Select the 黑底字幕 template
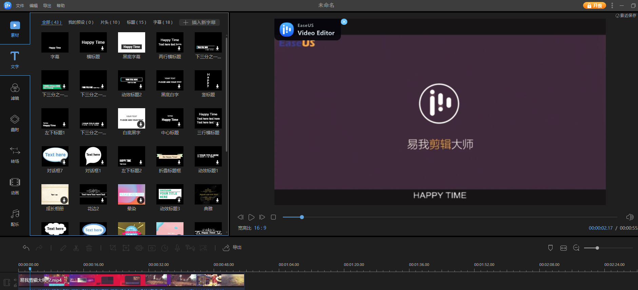The height and width of the screenshot is (290, 638). 132,42
